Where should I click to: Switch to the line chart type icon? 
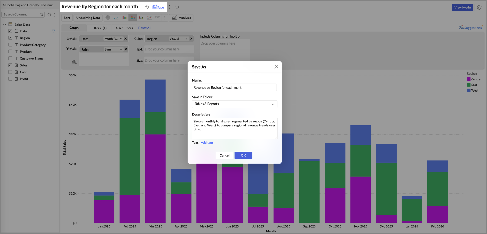(x=116, y=18)
